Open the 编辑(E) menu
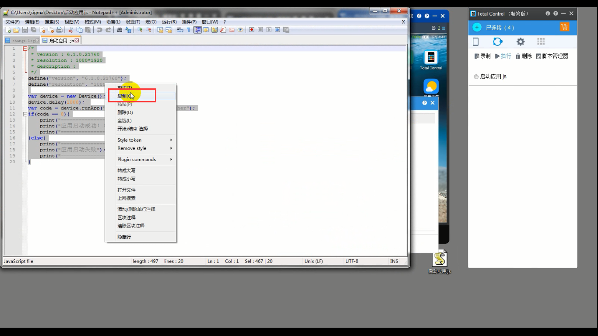Viewport: 598px width, 336px height. [32, 21]
